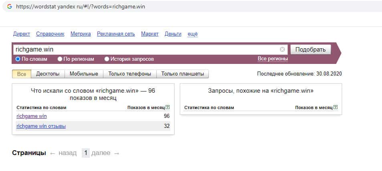Open the richgame win query link
Viewport: 382px width, 171px height.
point(32,116)
